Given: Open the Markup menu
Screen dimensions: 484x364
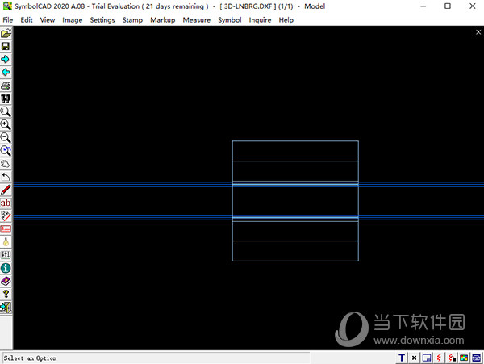Looking at the screenshot, I should tap(163, 19).
